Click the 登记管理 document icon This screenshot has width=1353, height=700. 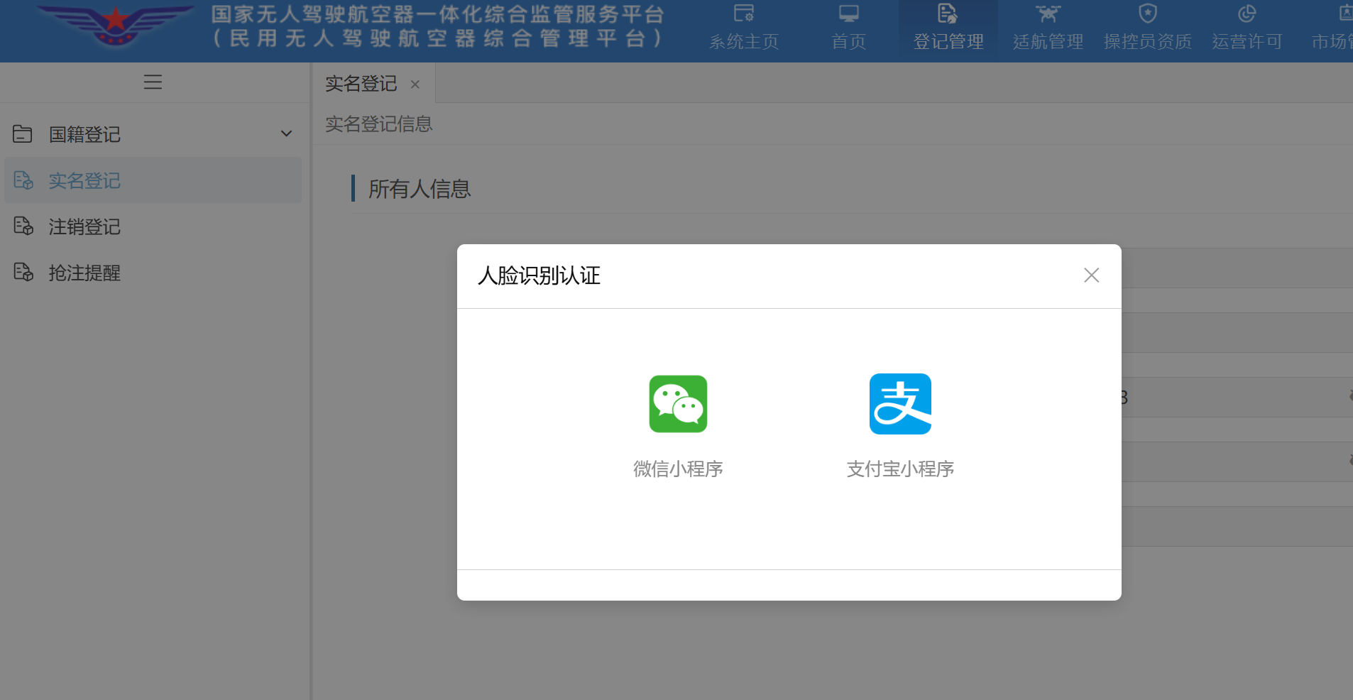click(948, 13)
